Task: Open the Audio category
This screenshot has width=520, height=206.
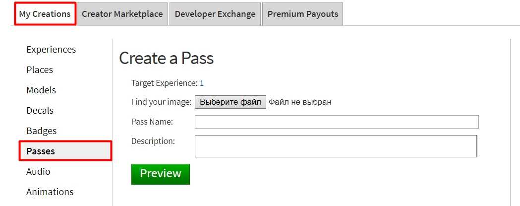Action: [x=38, y=171]
